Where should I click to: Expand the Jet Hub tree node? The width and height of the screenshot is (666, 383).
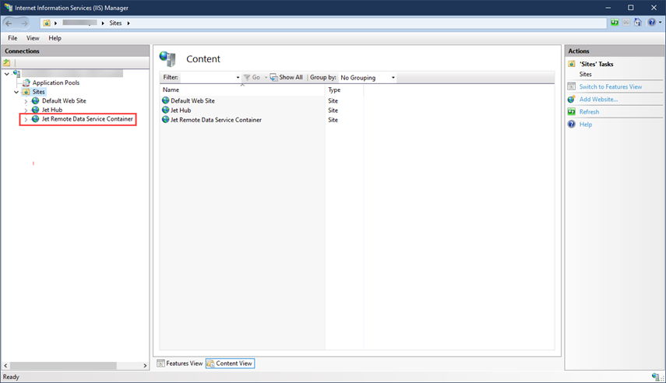pos(26,111)
